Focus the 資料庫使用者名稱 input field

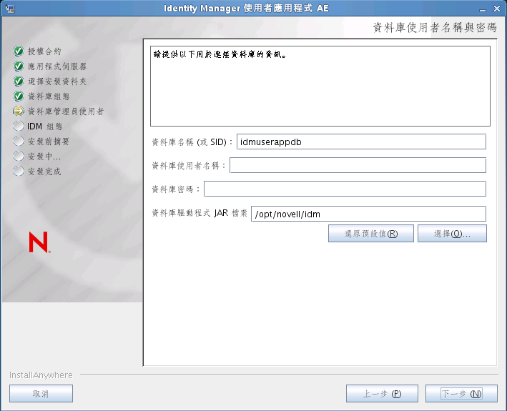(x=358, y=165)
